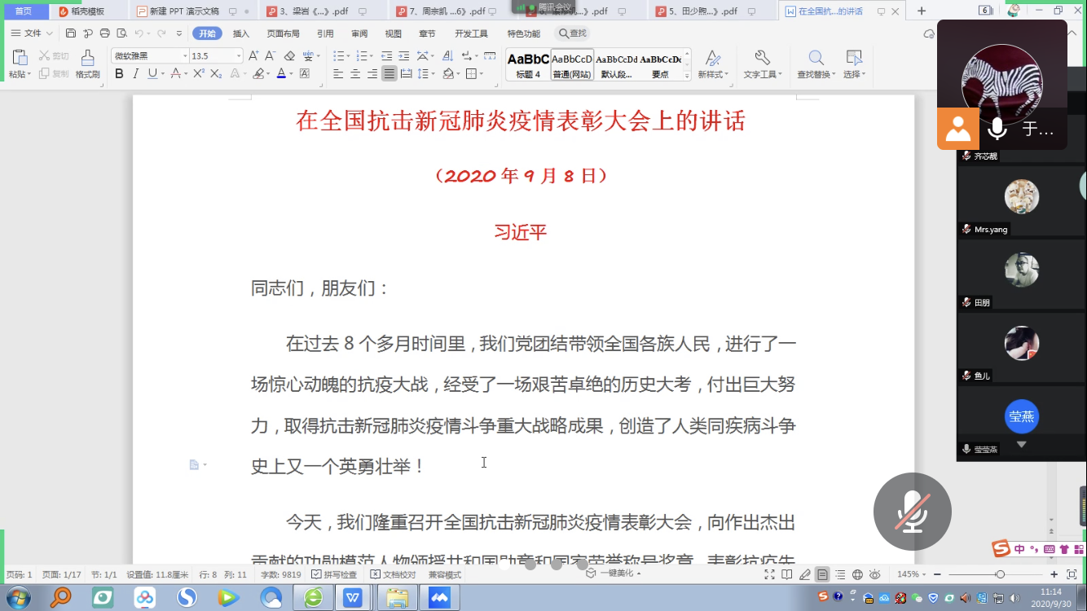Toggle microphone in Tencent Meeting speaker tile
Screen dimensions: 1087x611
[997, 129]
